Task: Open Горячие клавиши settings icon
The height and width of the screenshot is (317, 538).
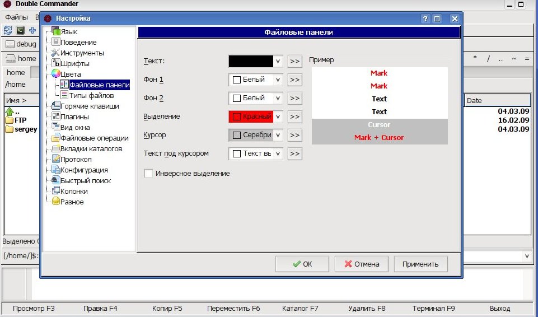Action: tap(55, 106)
